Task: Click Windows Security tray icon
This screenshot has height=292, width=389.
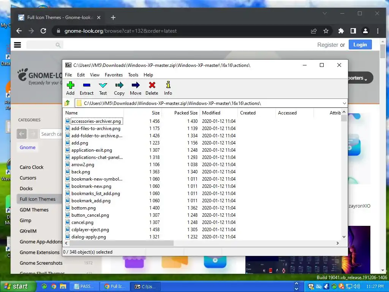Action: [311, 286]
